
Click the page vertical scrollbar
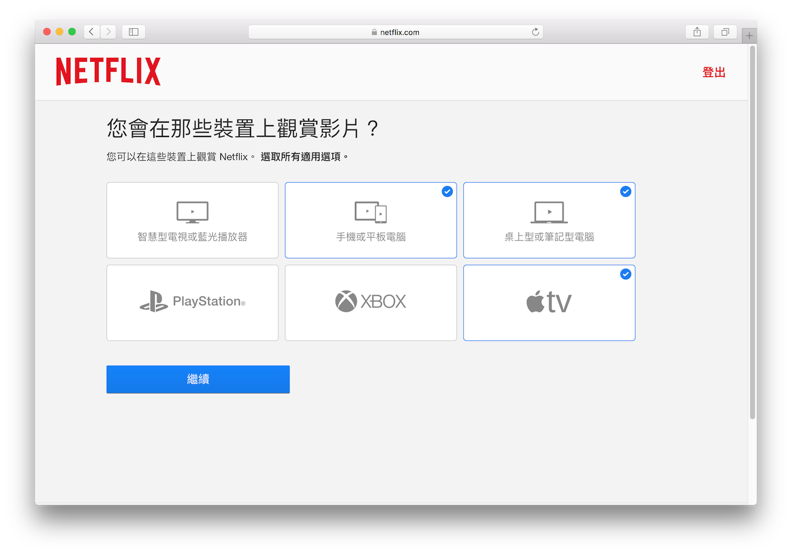click(753, 232)
